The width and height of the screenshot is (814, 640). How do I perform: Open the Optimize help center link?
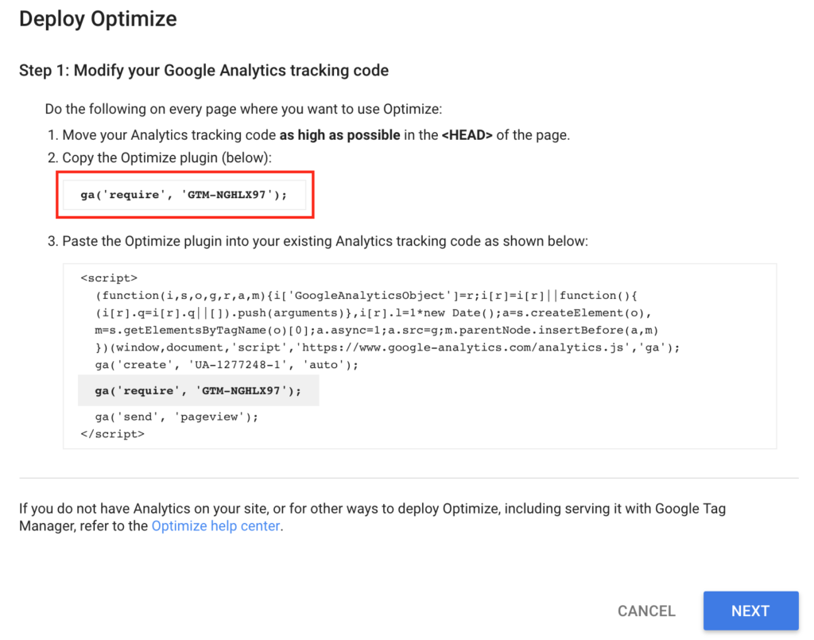pyautogui.click(x=215, y=526)
